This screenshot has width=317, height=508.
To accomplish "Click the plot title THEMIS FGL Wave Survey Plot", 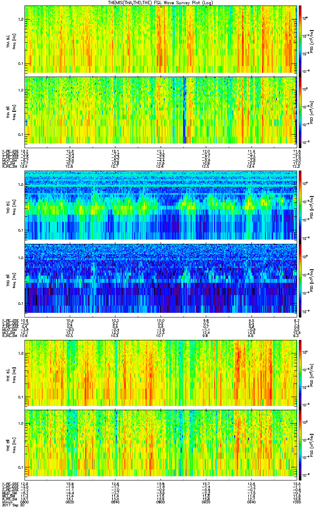I will [x=161, y=3].
